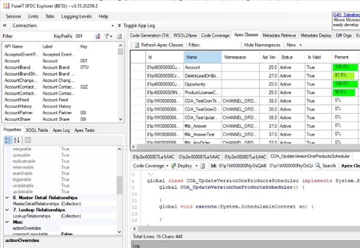Click the Search magnifier icon
Image resolution: width=360 pixels, height=248 pixels.
[x=318, y=165]
